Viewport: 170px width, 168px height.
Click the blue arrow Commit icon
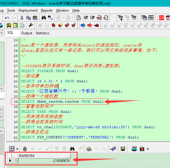pyautogui.click(x=83, y=25)
